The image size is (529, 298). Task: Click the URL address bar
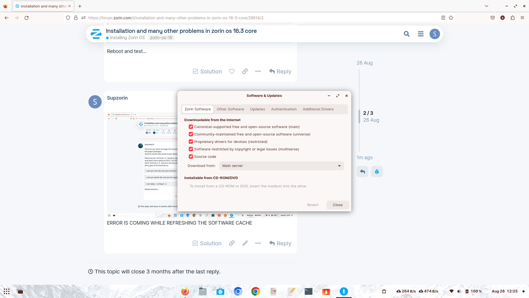point(259,18)
